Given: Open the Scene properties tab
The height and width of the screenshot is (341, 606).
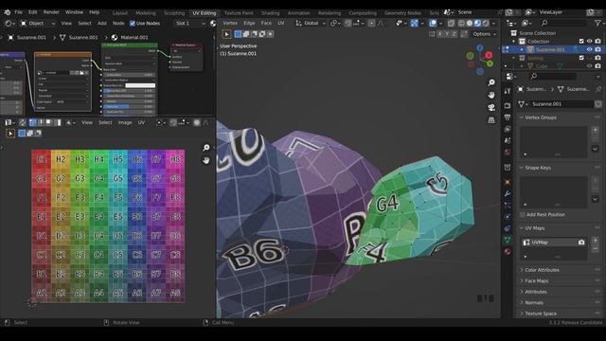Looking at the screenshot, I should click(x=508, y=140).
